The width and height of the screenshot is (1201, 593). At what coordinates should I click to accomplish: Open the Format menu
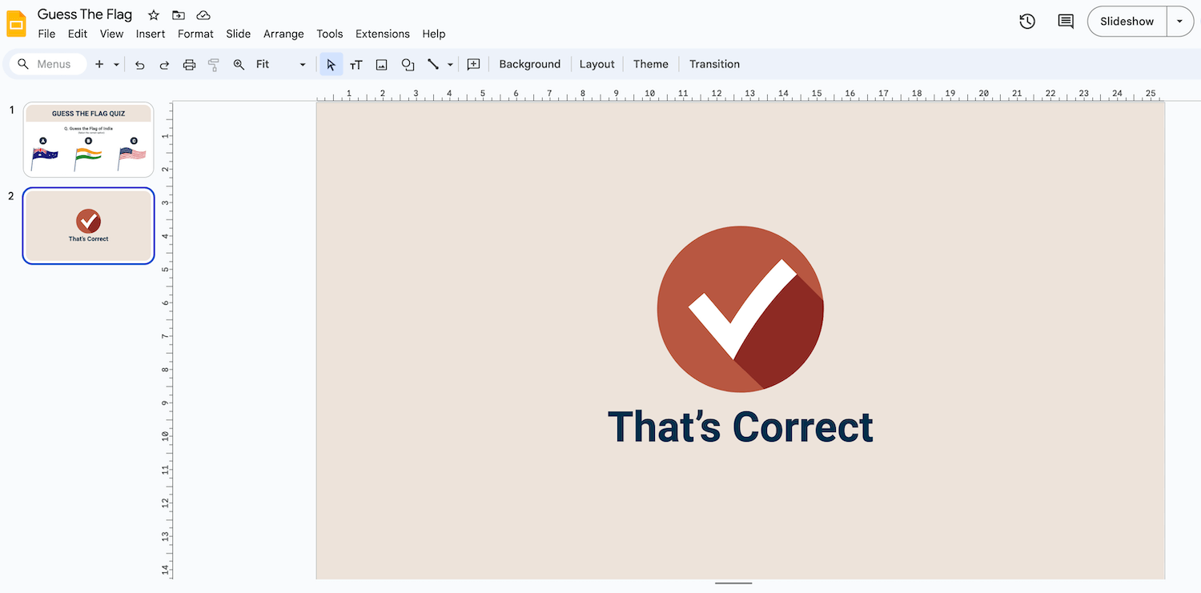click(x=195, y=34)
